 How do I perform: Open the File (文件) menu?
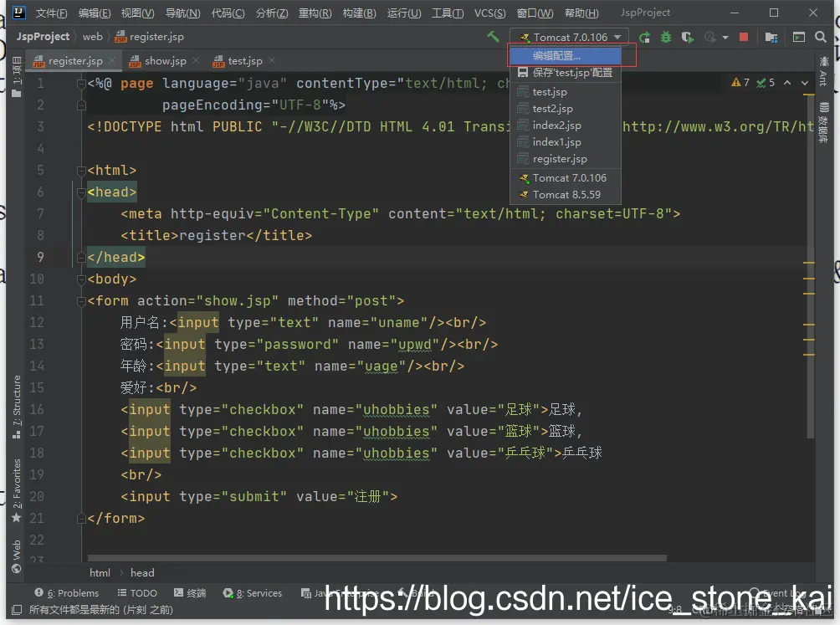(51, 13)
